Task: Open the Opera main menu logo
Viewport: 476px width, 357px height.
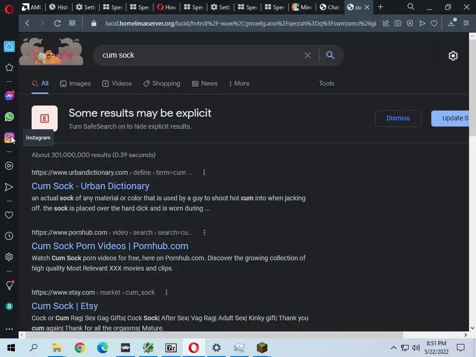Action: pos(9,8)
